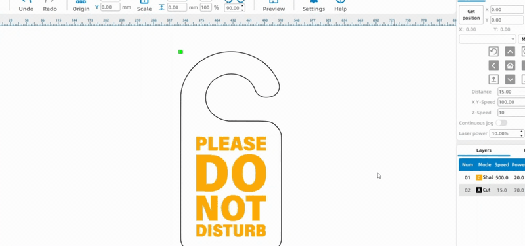The height and width of the screenshot is (246, 525).
Task: Click the height mm input field
Action: tap(177, 7)
